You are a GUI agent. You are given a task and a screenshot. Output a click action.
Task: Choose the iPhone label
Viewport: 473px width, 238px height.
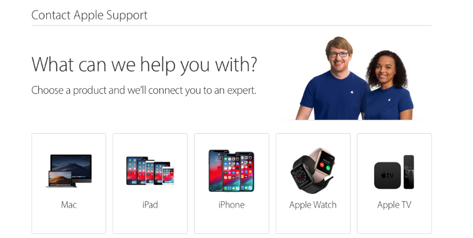point(231,205)
